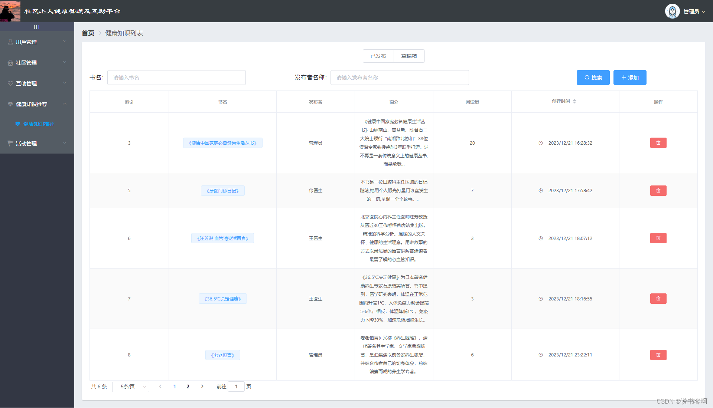Select pagination page 1

(175, 386)
